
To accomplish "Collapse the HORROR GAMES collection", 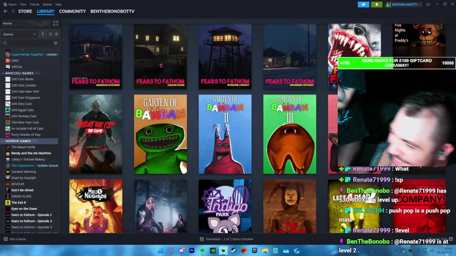I will tap(3, 141).
